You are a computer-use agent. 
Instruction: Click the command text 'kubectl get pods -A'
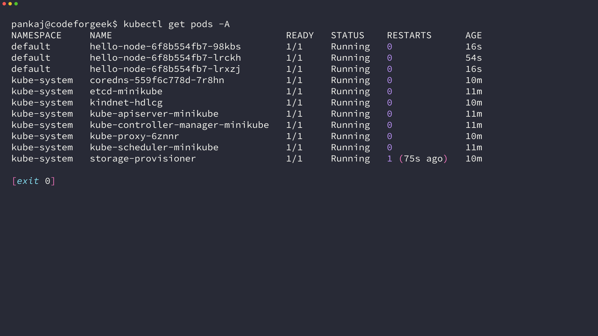pyautogui.click(x=177, y=24)
